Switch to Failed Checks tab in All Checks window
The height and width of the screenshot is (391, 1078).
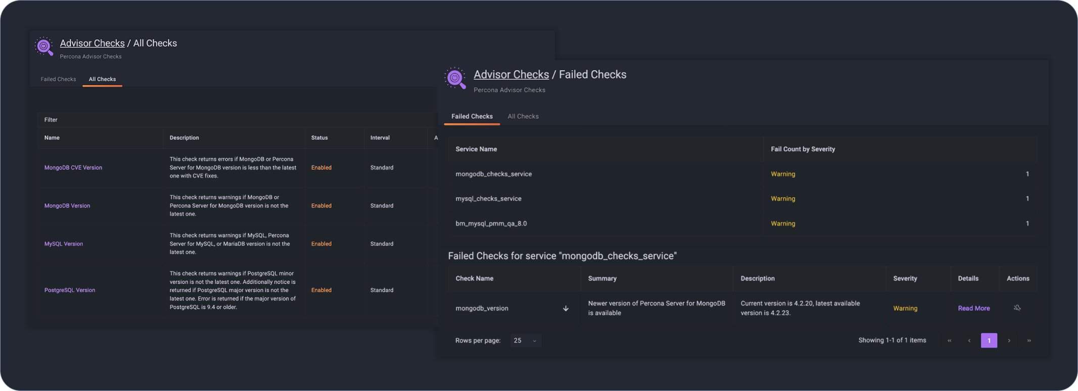click(58, 79)
